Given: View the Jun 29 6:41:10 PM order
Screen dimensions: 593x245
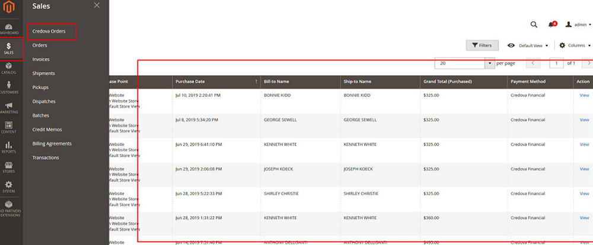Looking at the screenshot, I should coord(584,144).
